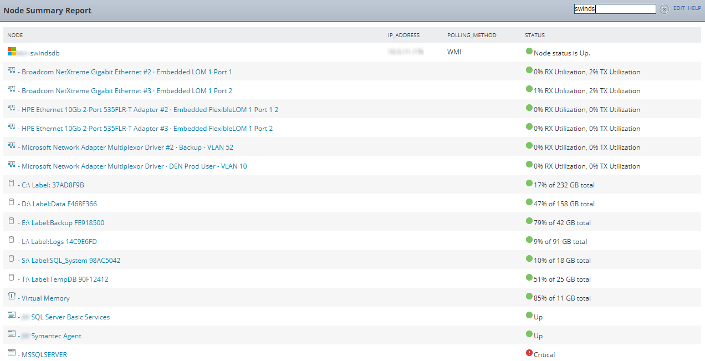Click the green status dot for Symantec Agent Up
This screenshot has width=705, height=361.
[529, 334]
